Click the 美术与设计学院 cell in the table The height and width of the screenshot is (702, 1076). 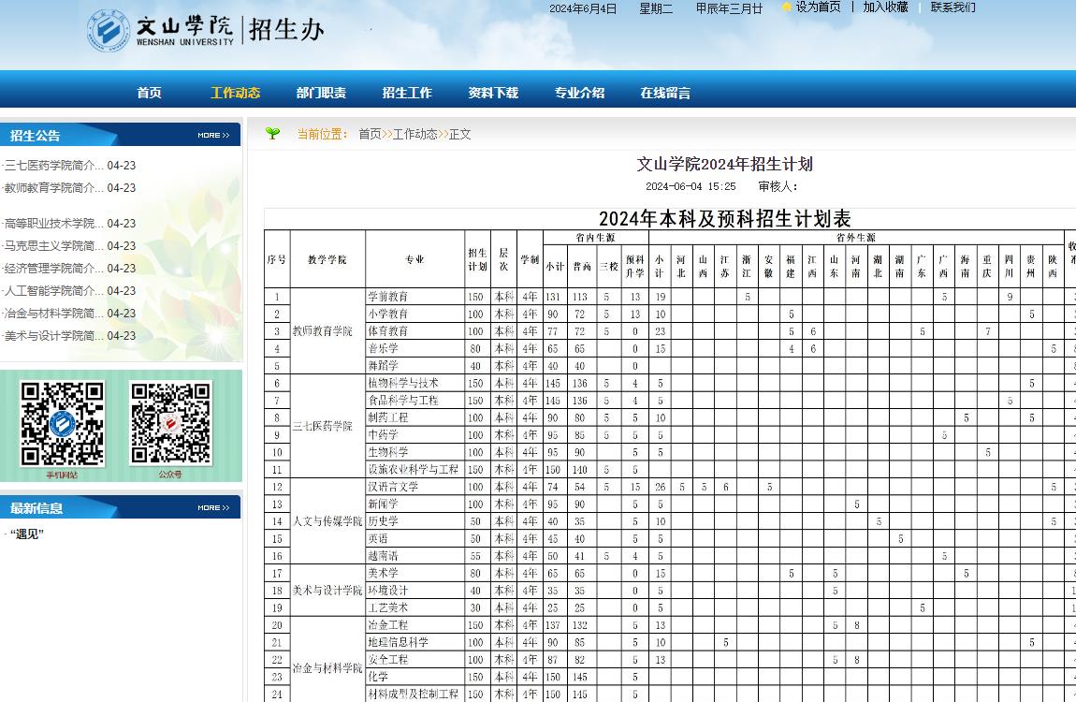pos(327,590)
